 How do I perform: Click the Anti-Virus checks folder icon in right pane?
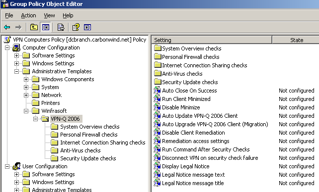(x=158, y=74)
